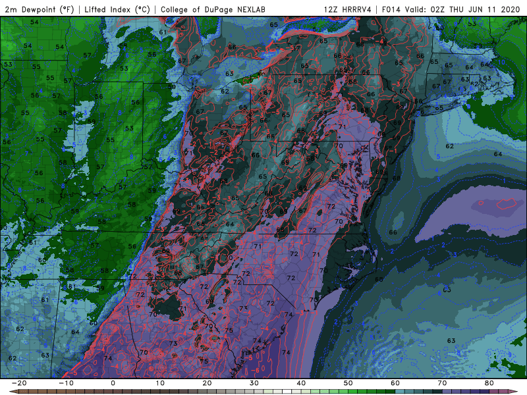The width and height of the screenshot is (527, 395).
Task: Click the right arrow end of the colorbar
Action: [x=514, y=392]
